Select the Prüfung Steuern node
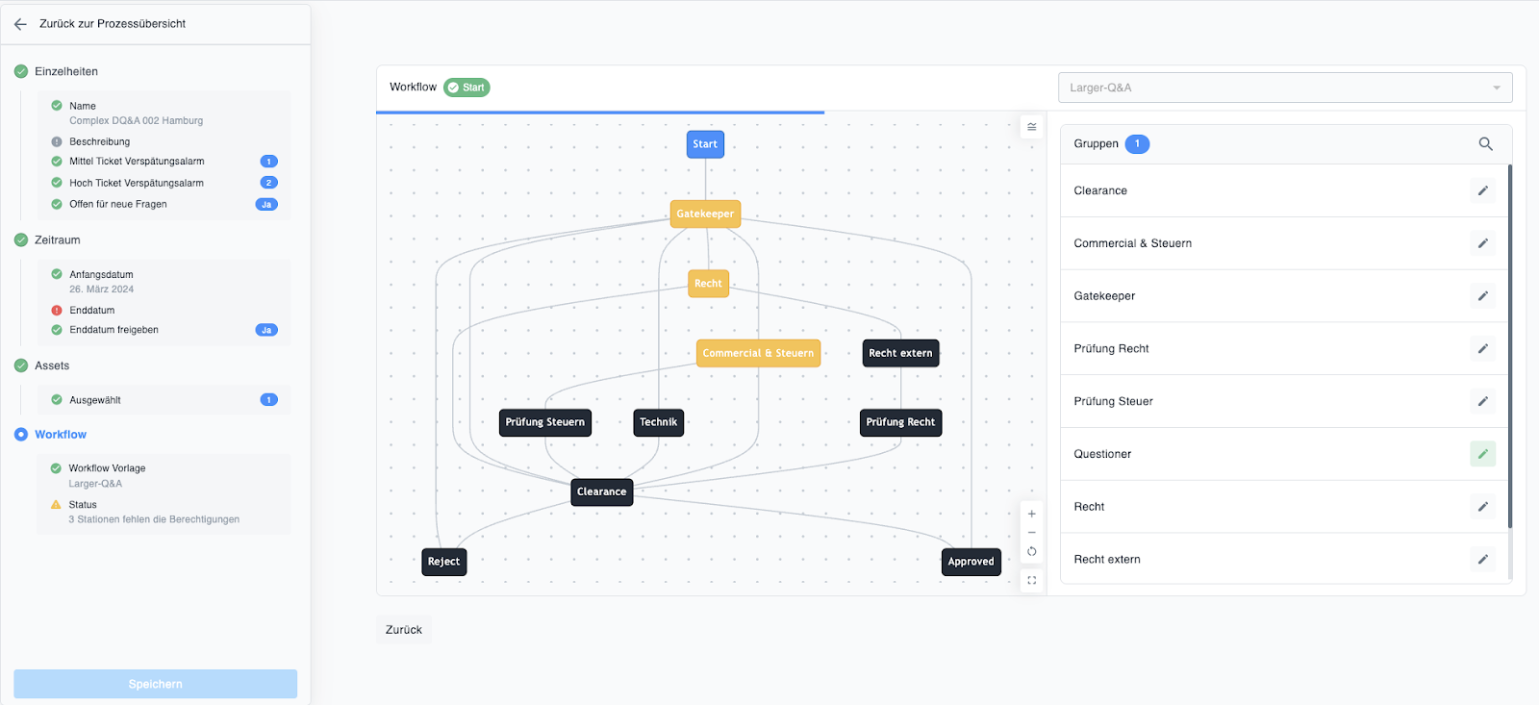 pos(544,422)
